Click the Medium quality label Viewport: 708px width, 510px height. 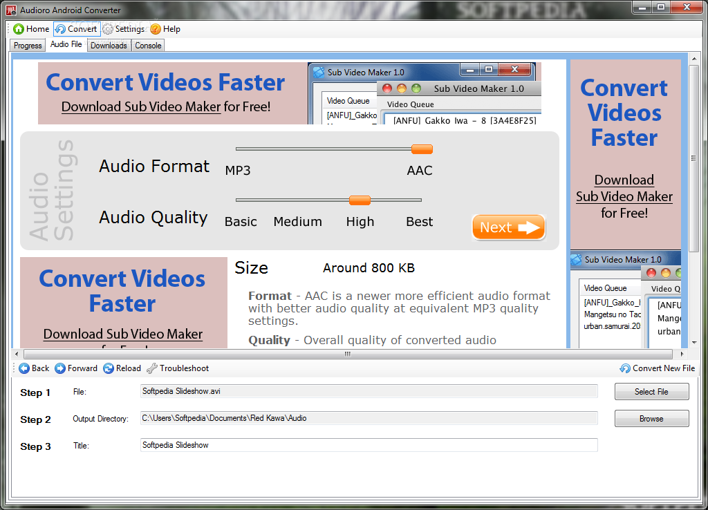pos(297,222)
